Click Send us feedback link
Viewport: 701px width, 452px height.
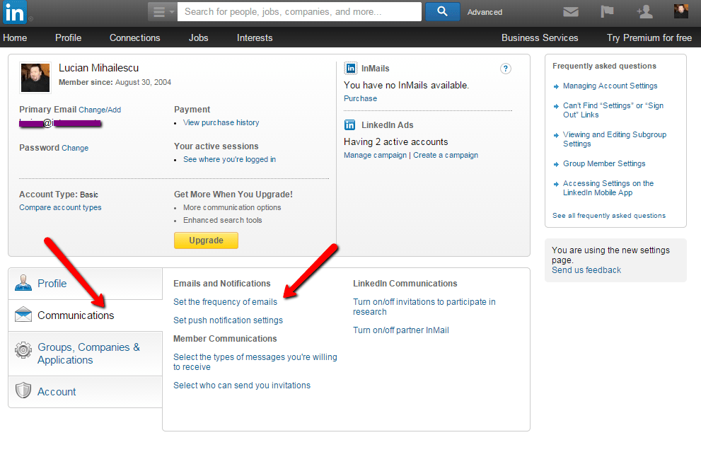(x=586, y=270)
